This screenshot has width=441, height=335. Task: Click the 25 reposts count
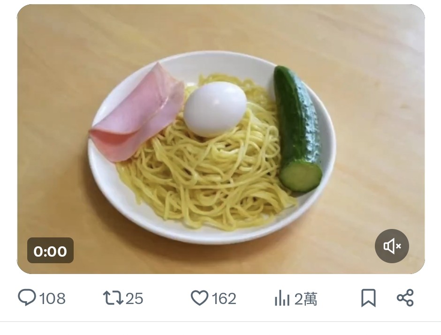(x=134, y=298)
